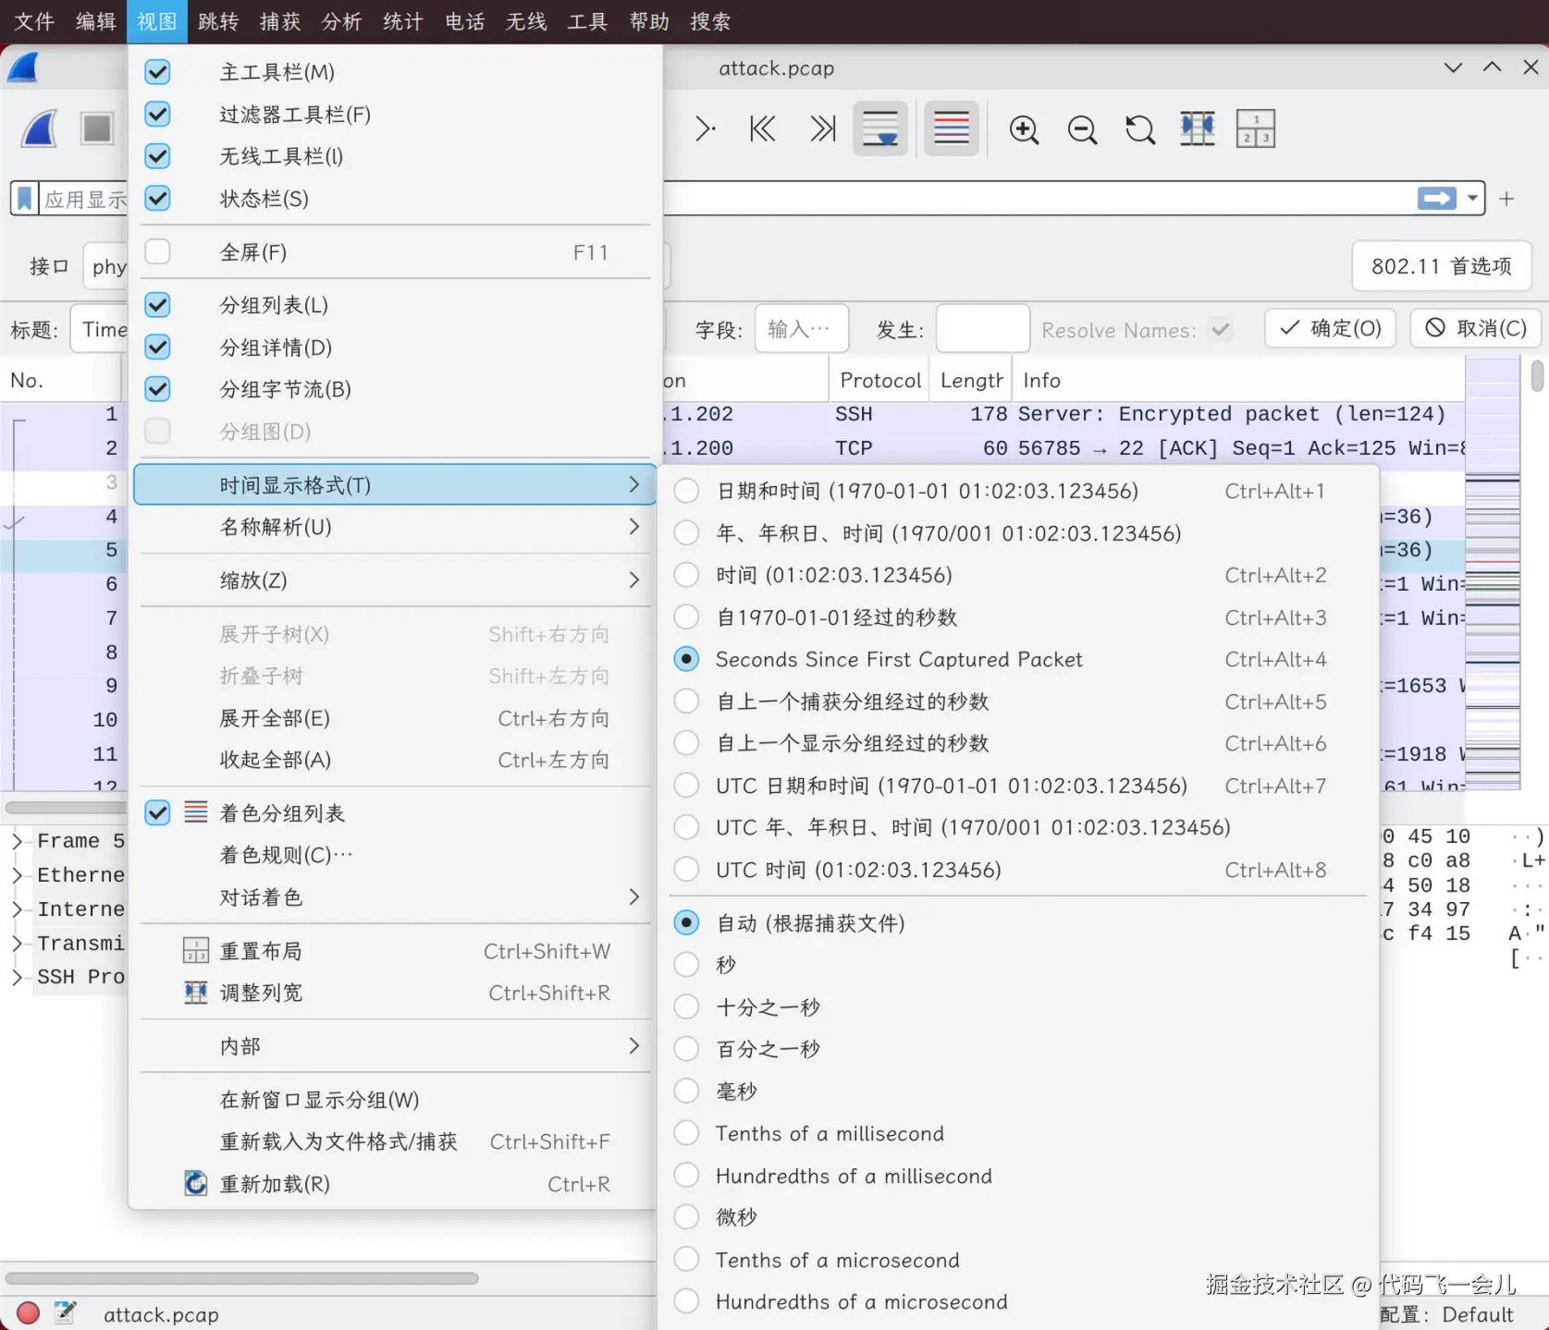Toggle 状态栏(S) checkbox
Screen dimensions: 1549x1330
(158, 199)
